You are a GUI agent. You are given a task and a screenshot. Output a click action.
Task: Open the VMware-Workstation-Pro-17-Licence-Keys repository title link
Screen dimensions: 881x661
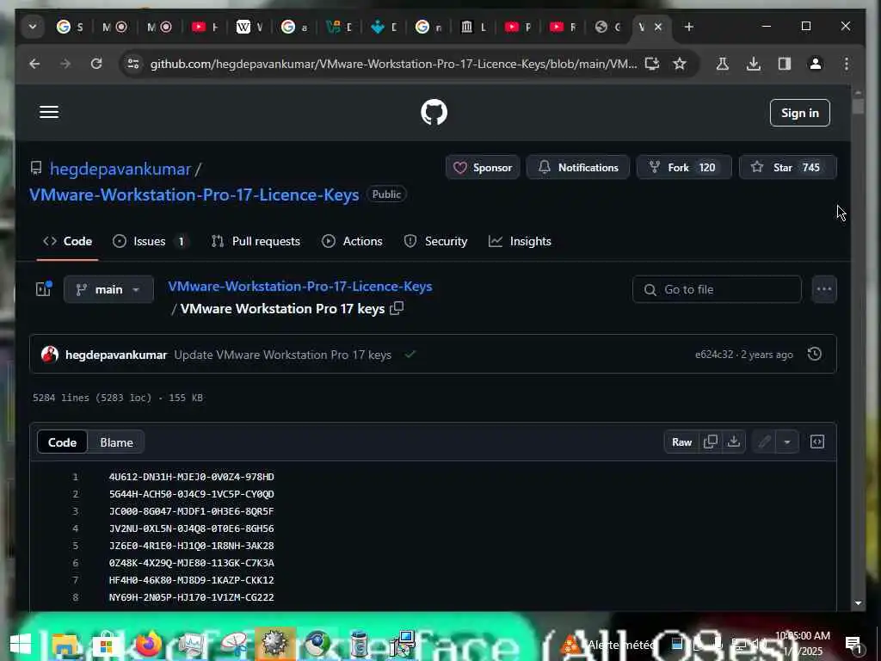(194, 195)
